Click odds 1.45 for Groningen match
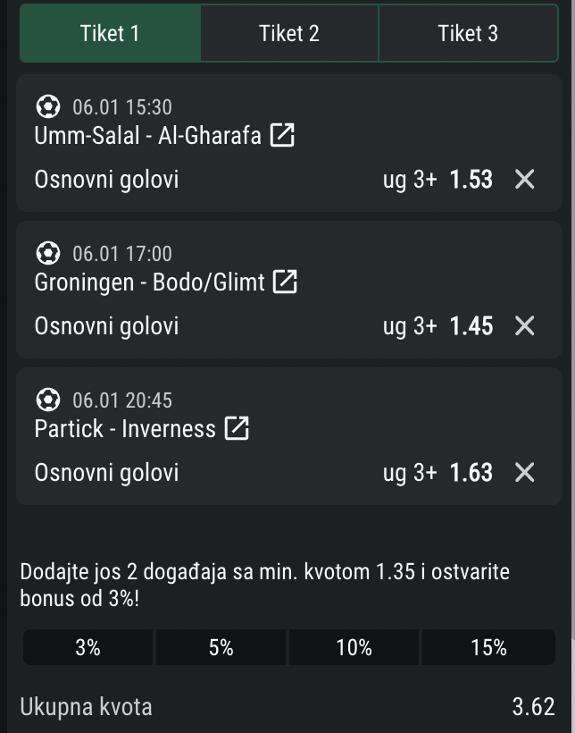575x733 pixels. pos(471,326)
